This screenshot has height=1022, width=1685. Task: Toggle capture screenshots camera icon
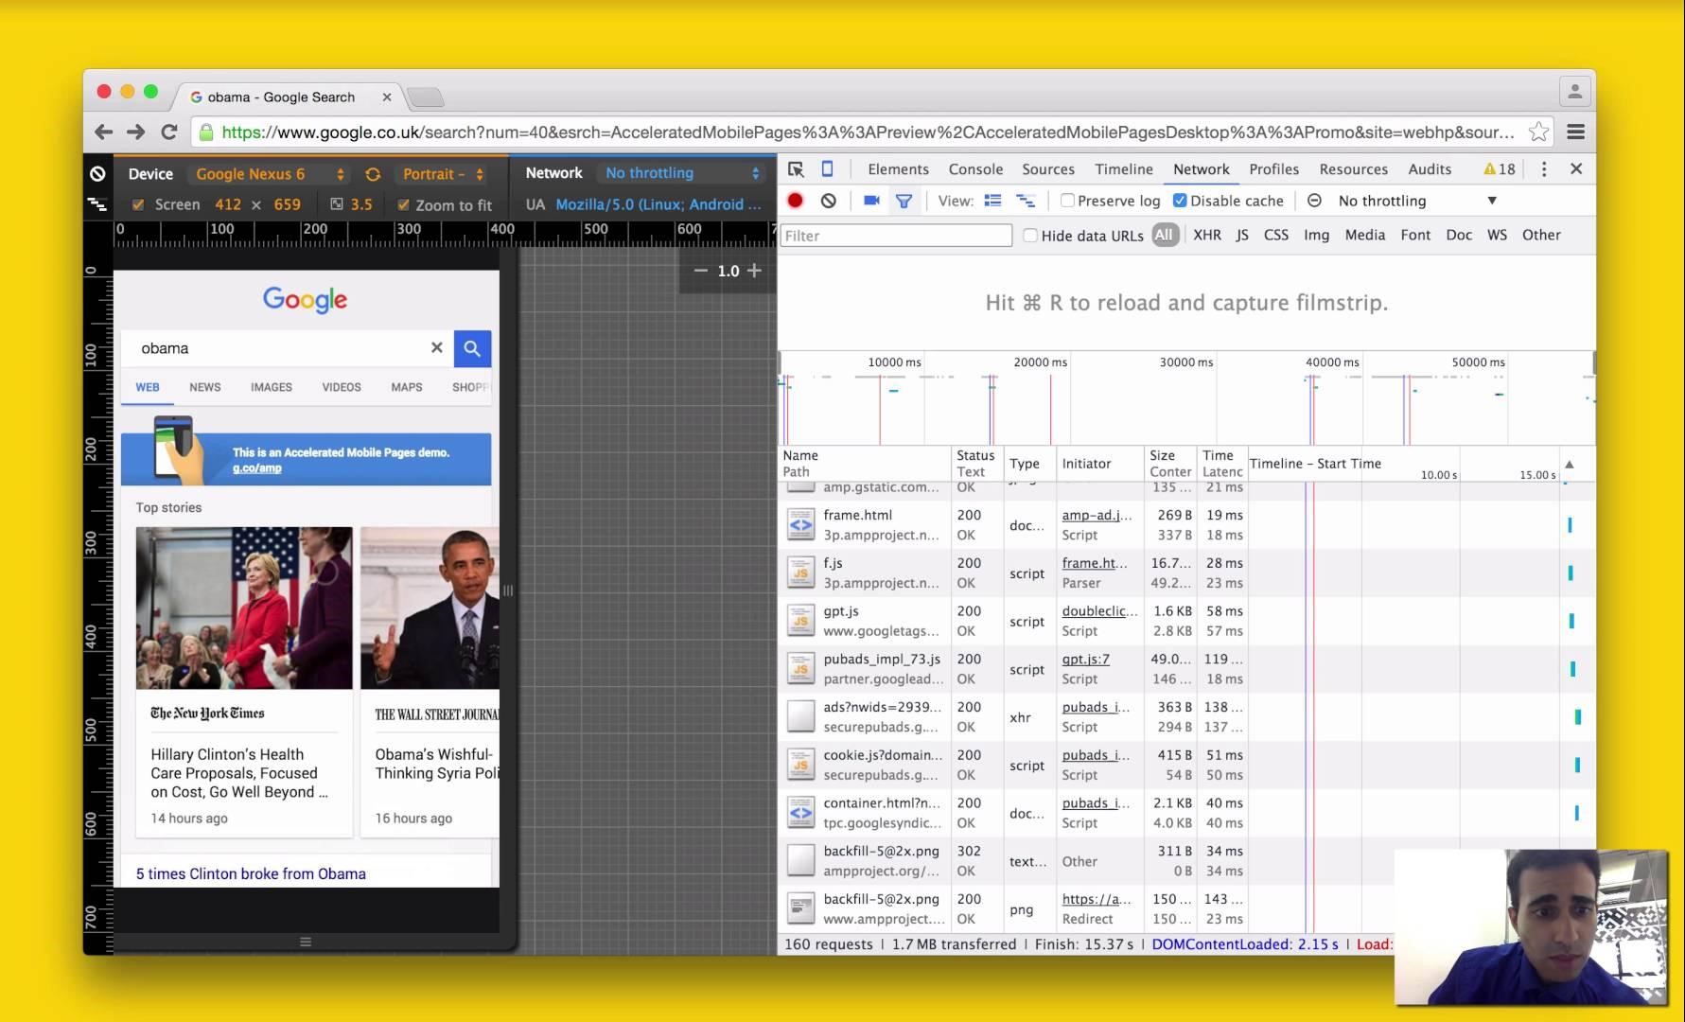tap(871, 201)
